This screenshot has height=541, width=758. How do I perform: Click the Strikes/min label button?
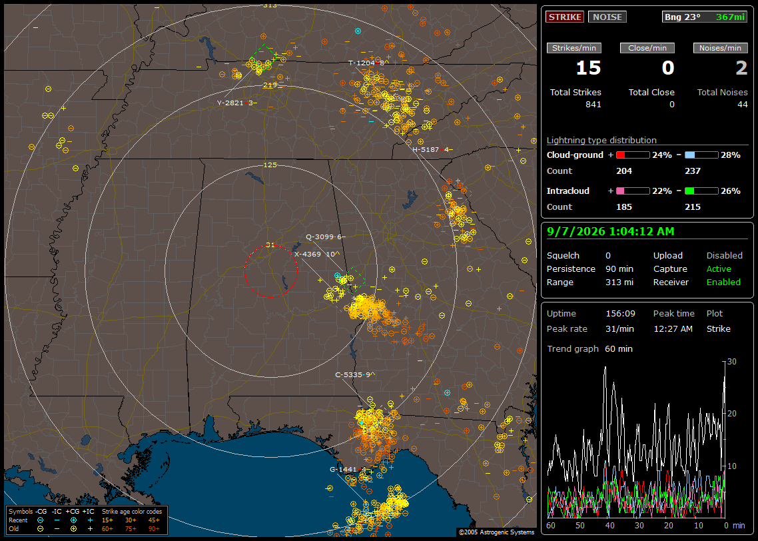point(573,48)
